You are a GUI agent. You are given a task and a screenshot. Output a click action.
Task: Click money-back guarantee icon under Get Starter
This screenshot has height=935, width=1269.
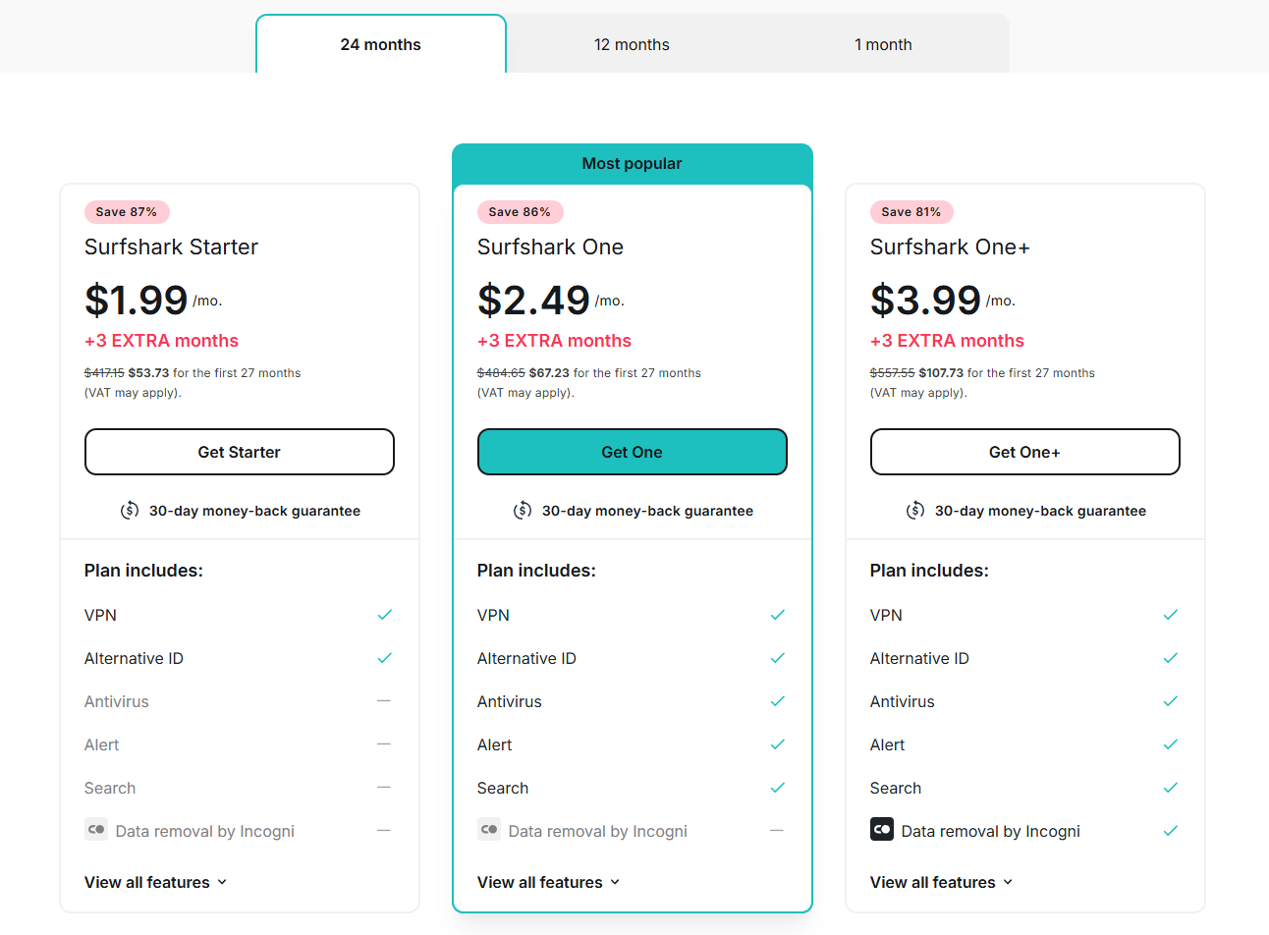pyautogui.click(x=130, y=511)
